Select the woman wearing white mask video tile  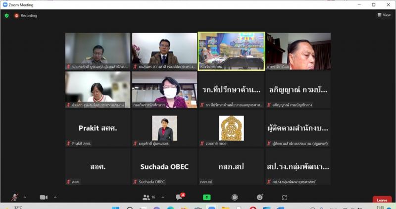[x=164, y=90]
